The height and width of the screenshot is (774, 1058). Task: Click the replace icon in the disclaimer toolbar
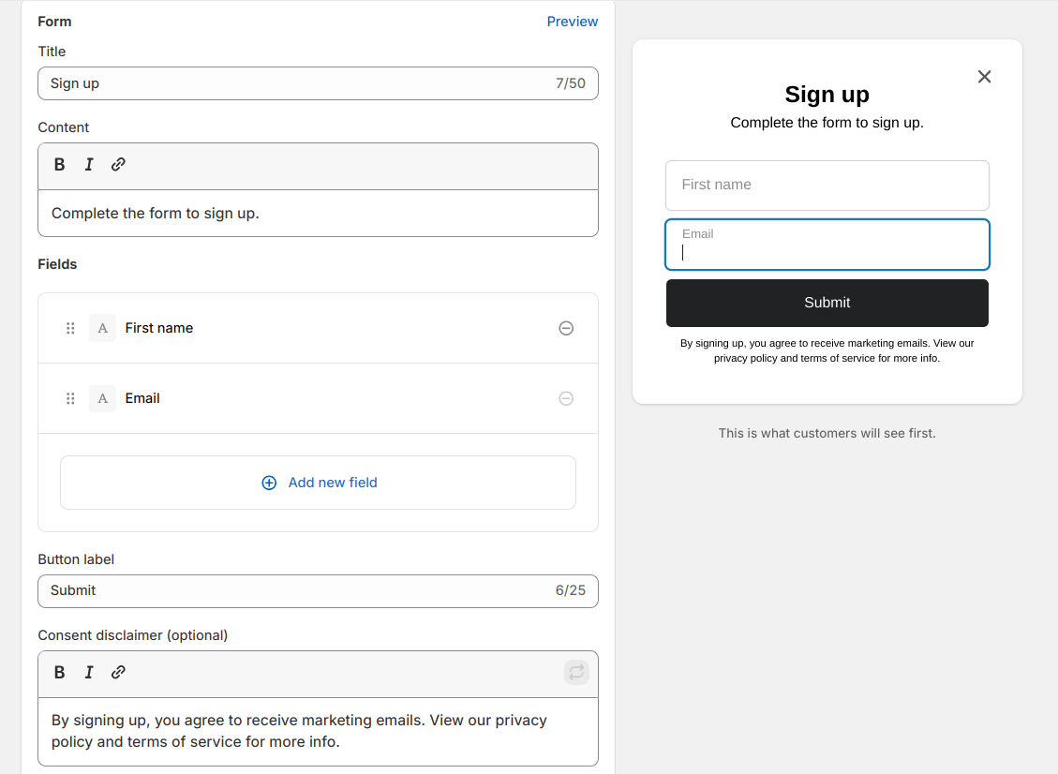(577, 672)
